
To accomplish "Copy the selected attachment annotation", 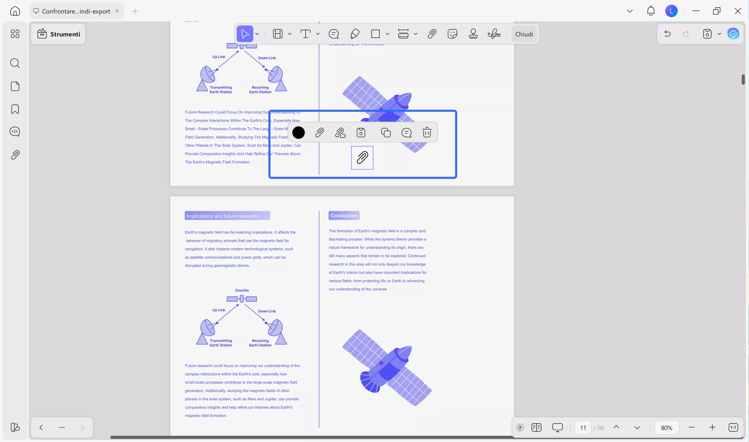I will (385, 132).
